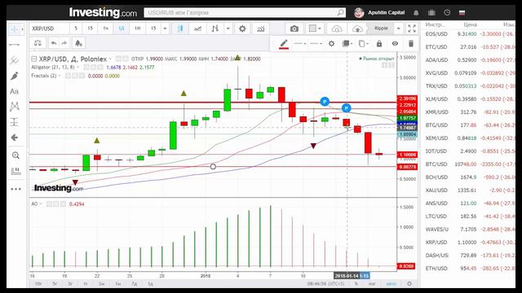
Task: Activate the zoom-in magnifier tool
Action: pyautogui.click(x=15, y=155)
